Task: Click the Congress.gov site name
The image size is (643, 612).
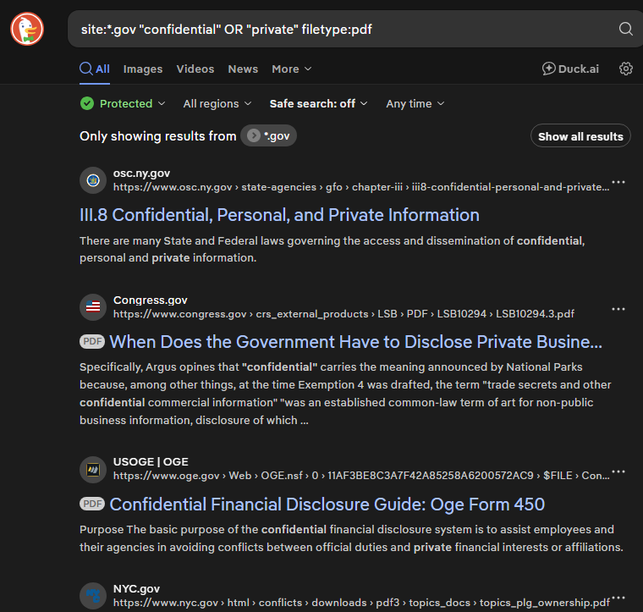Action: (x=150, y=300)
